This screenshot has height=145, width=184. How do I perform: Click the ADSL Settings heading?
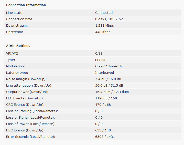tap(18, 46)
